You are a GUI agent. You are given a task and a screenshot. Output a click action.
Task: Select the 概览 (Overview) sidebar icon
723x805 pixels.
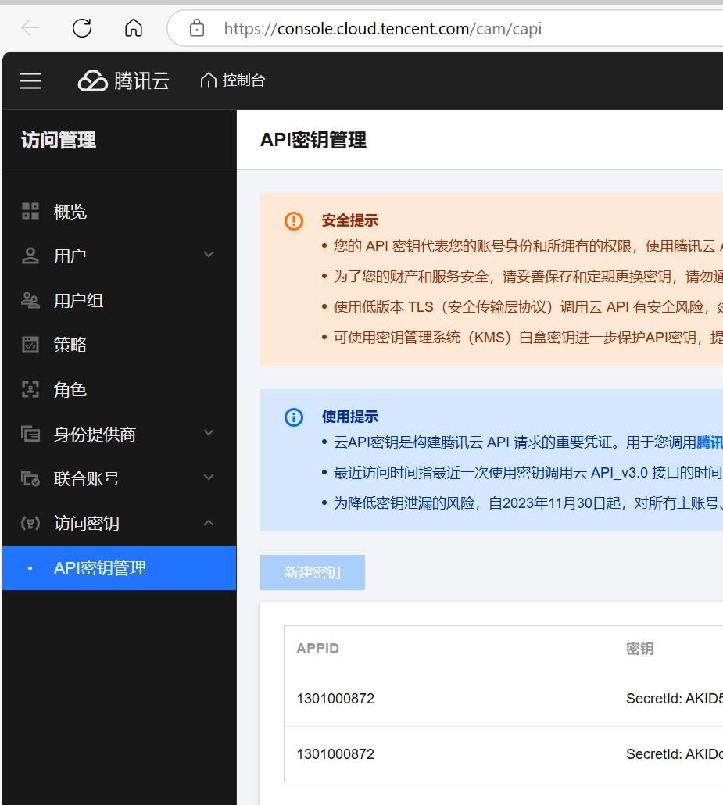pyautogui.click(x=30, y=211)
